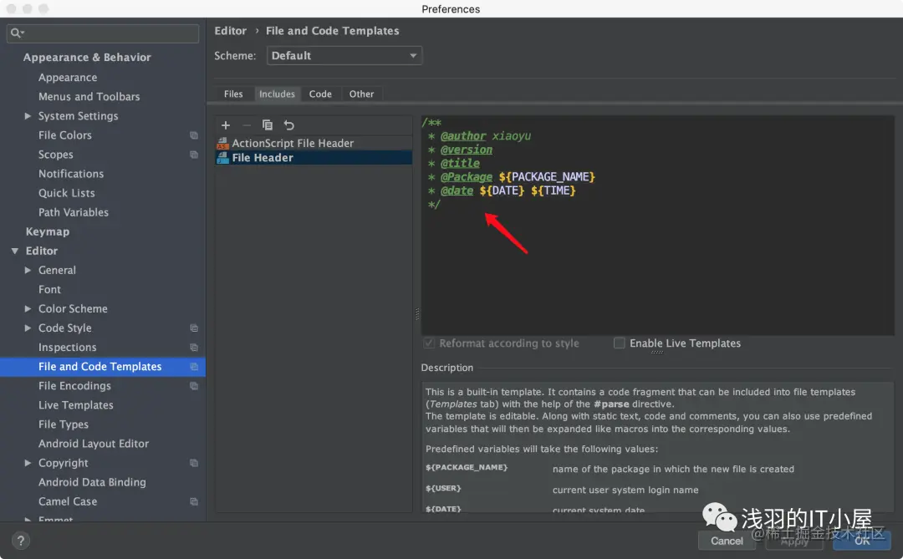The image size is (903, 559).
Task: Open Camel Case settings
Action: click(68, 501)
